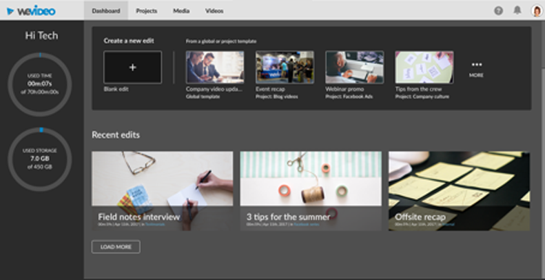Pick the Webinar promo template
The height and width of the screenshot is (280, 545).
click(x=354, y=68)
